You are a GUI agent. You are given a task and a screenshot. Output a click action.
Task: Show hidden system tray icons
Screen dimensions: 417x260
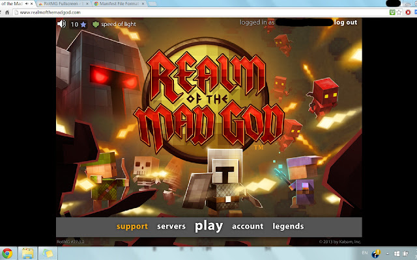(x=387, y=254)
